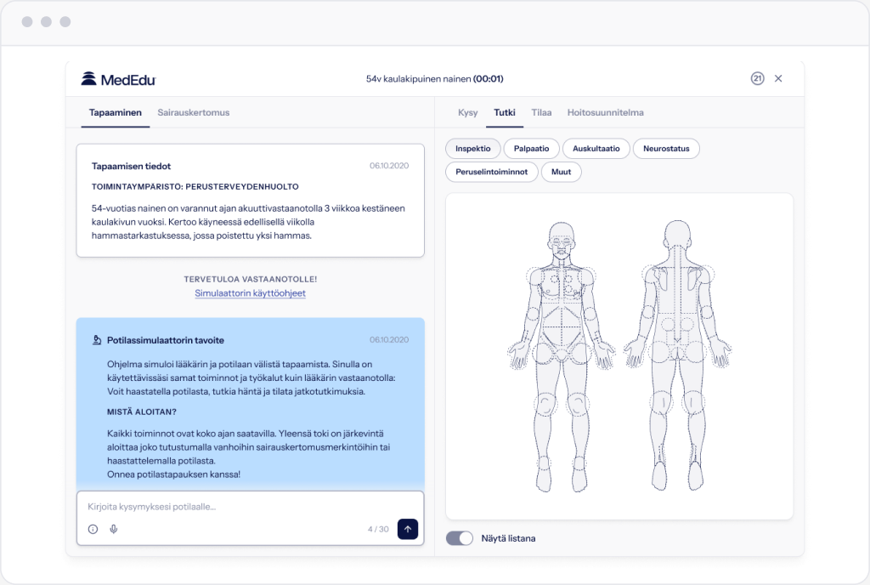Select the Kysy tab
The height and width of the screenshot is (585, 870).
[x=468, y=113]
